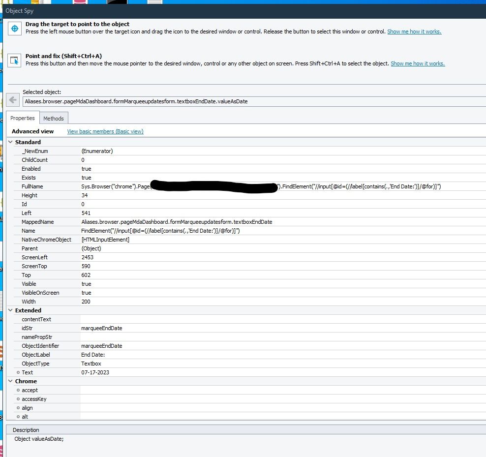Collapse the Extended properties group
This screenshot has width=486, height=457.
[11, 310]
